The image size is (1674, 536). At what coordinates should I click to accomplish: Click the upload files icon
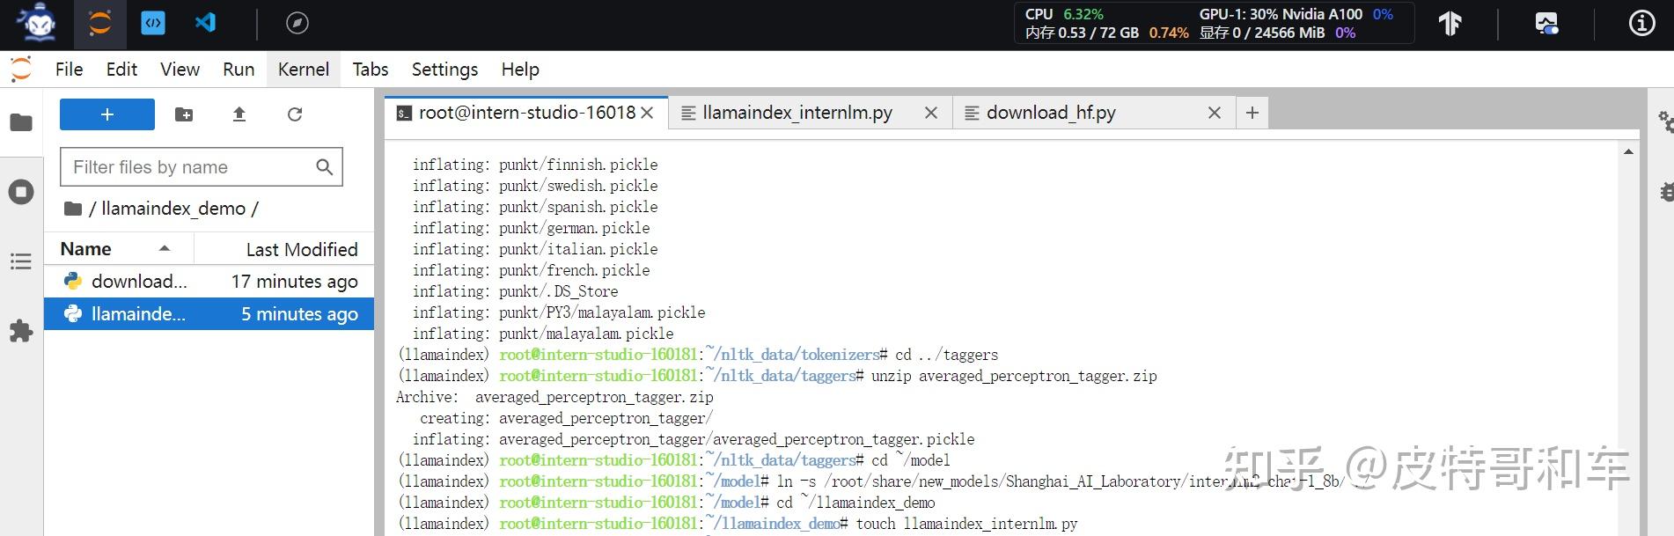tap(239, 114)
